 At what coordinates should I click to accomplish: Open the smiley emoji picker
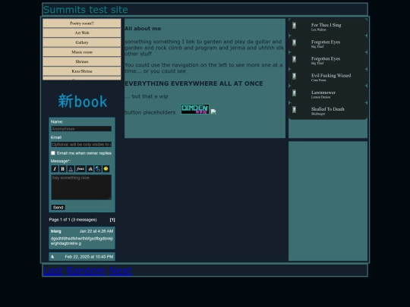106,169
